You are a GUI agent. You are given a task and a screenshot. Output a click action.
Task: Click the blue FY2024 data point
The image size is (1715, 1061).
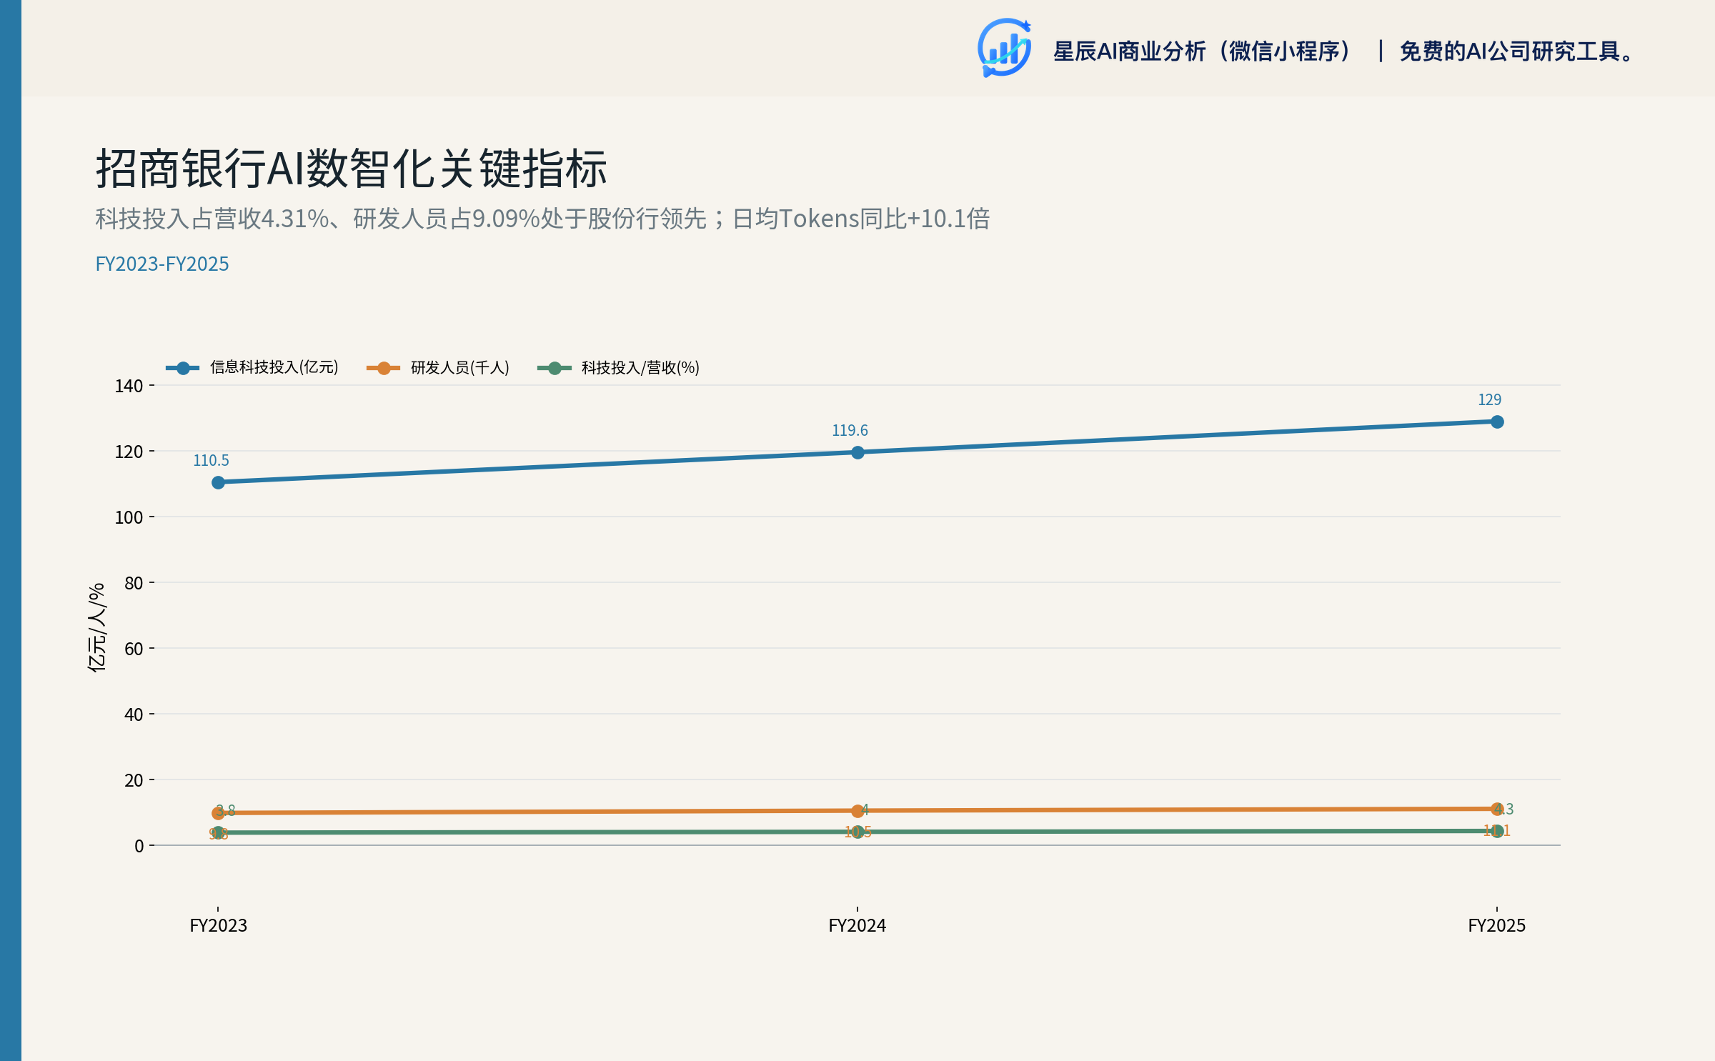click(x=857, y=452)
